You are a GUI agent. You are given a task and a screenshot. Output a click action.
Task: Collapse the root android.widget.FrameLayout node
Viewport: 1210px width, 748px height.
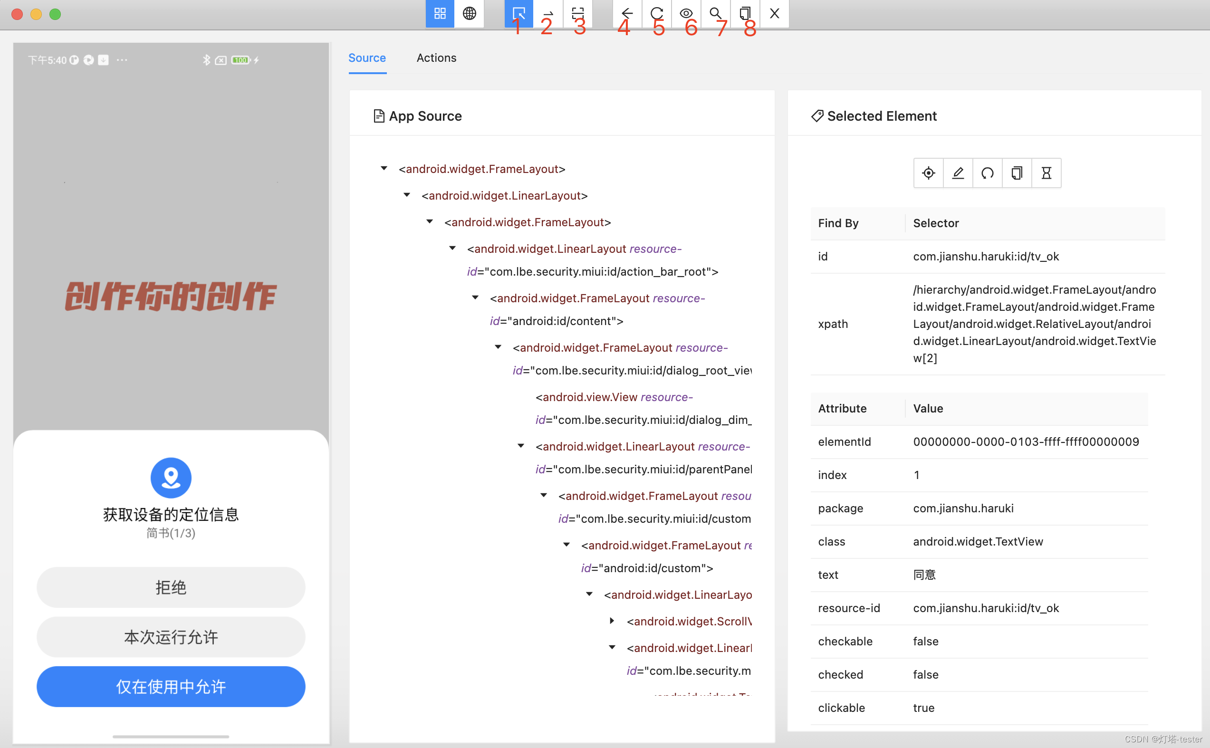[x=384, y=169]
